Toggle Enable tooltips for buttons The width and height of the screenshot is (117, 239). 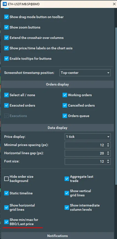6,59
